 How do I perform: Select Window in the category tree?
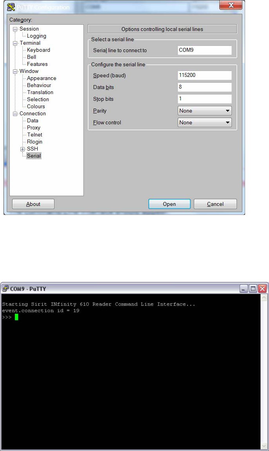(x=29, y=71)
